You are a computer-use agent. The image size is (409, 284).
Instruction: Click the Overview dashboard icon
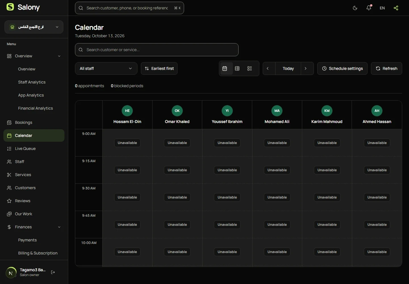click(x=9, y=56)
